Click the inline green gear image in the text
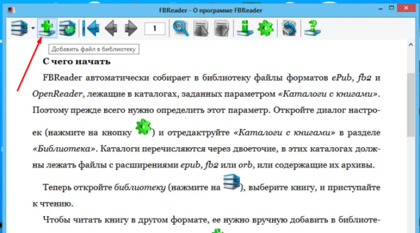Viewport: 420px width, 233px height. [143, 127]
